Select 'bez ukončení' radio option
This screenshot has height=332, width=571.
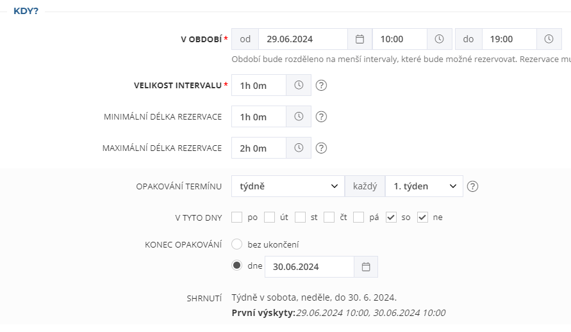coord(237,244)
